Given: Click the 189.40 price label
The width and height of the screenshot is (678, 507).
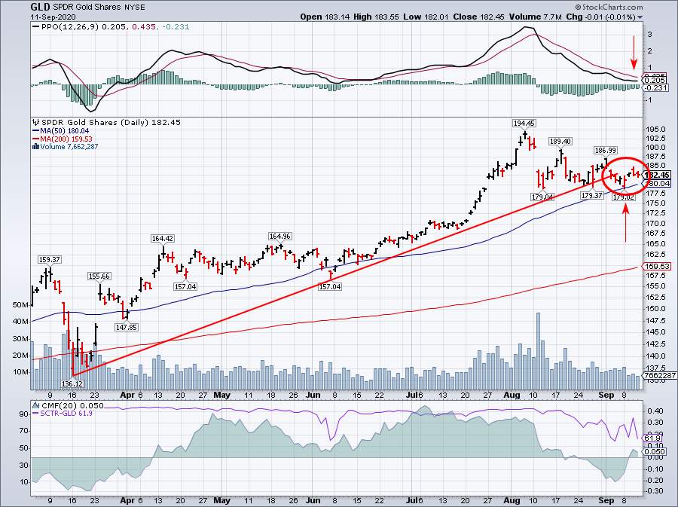Looking at the screenshot, I should (x=560, y=142).
